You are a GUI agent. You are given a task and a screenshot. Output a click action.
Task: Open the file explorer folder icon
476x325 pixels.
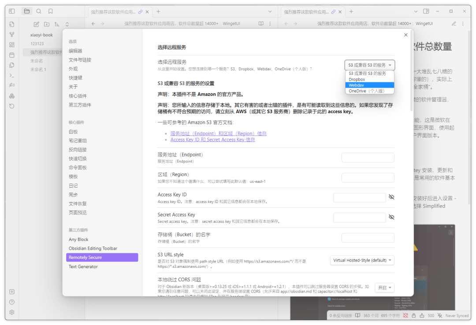[27, 11]
